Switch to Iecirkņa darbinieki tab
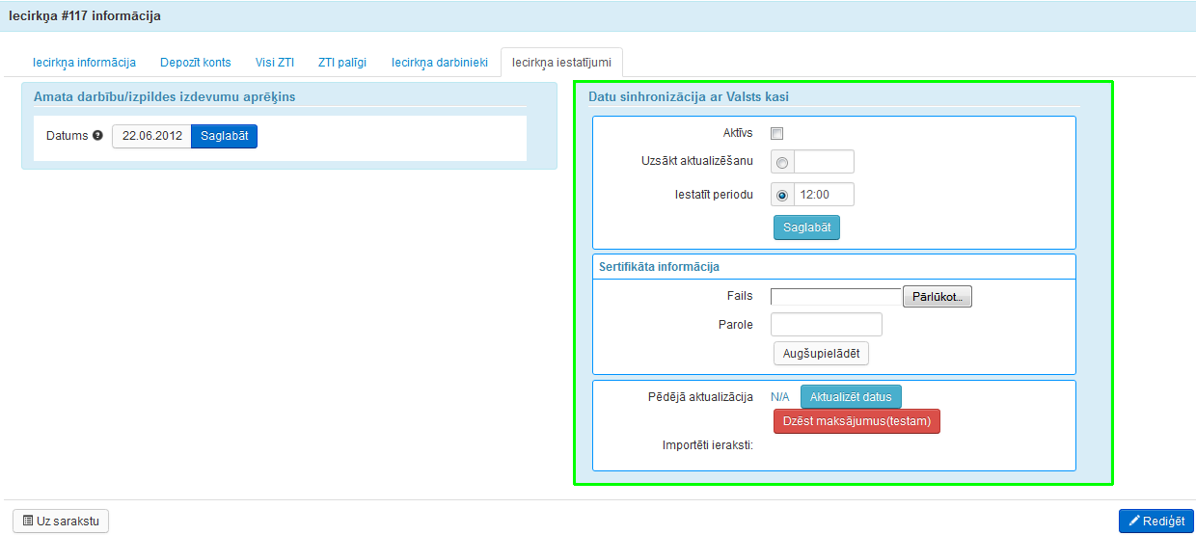The width and height of the screenshot is (1196, 535). [x=440, y=63]
